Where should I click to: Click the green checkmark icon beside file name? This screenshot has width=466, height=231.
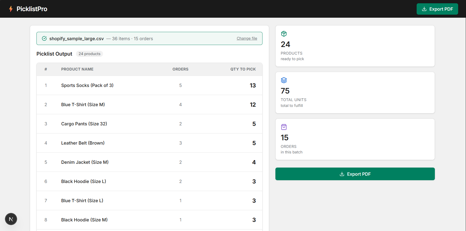click(x=44, y=38)
